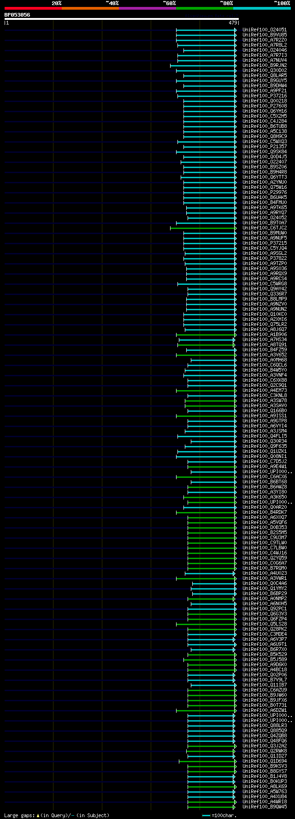Click the red 20% identity color segment
This screenshot has height=819, width=295.
(x=33, y=8)
